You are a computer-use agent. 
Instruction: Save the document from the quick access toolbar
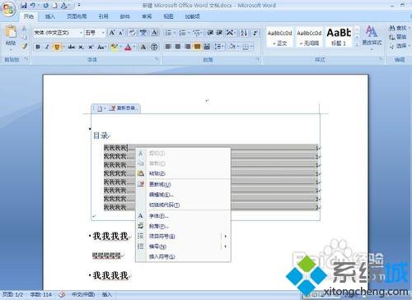[x=24, y=5]
